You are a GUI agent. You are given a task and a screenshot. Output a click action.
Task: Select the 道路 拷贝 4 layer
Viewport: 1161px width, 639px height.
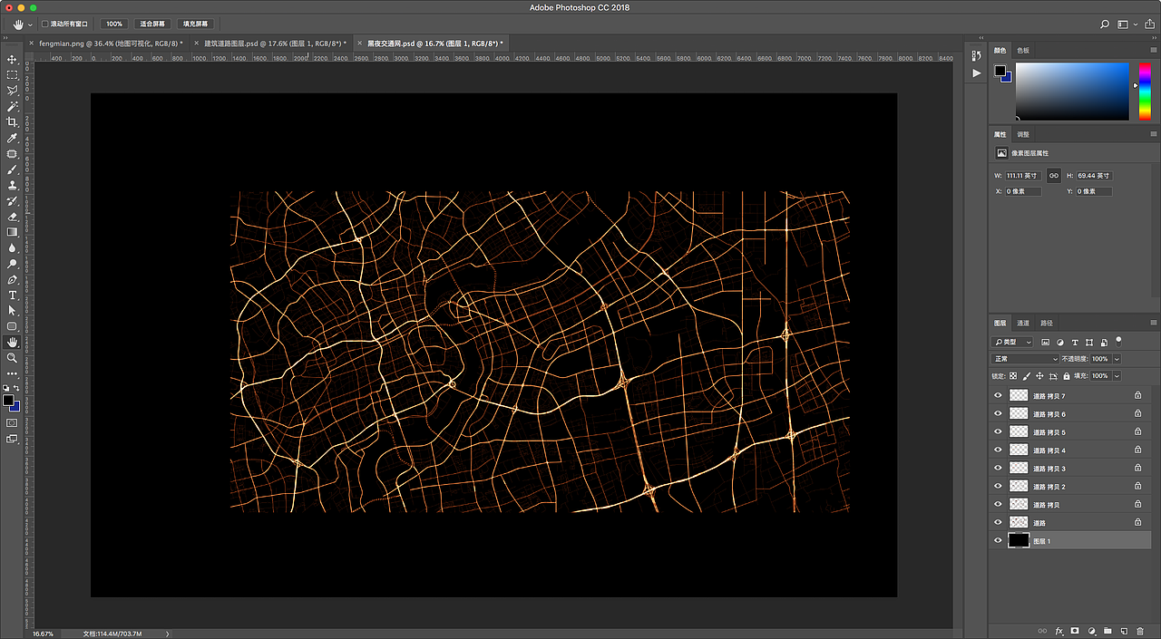click(x=1070, y=450)
